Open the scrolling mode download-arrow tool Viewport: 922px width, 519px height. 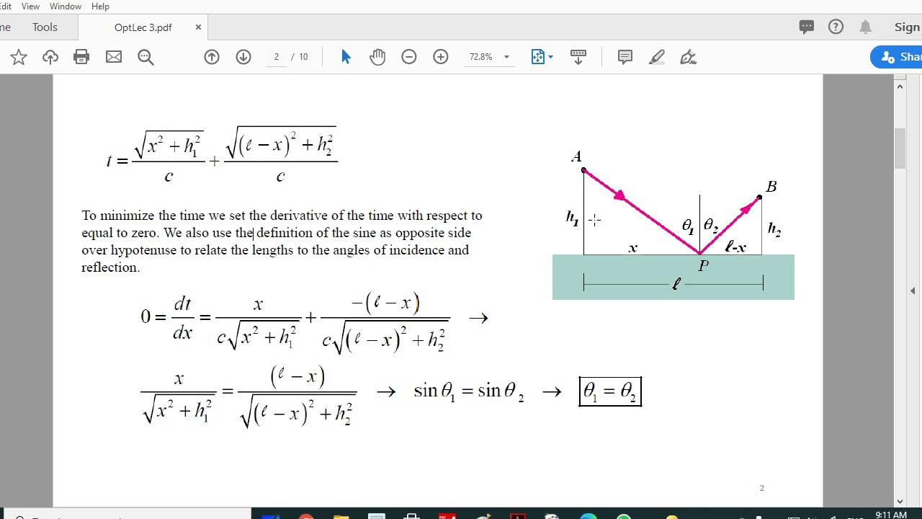[x=578, y=57]
